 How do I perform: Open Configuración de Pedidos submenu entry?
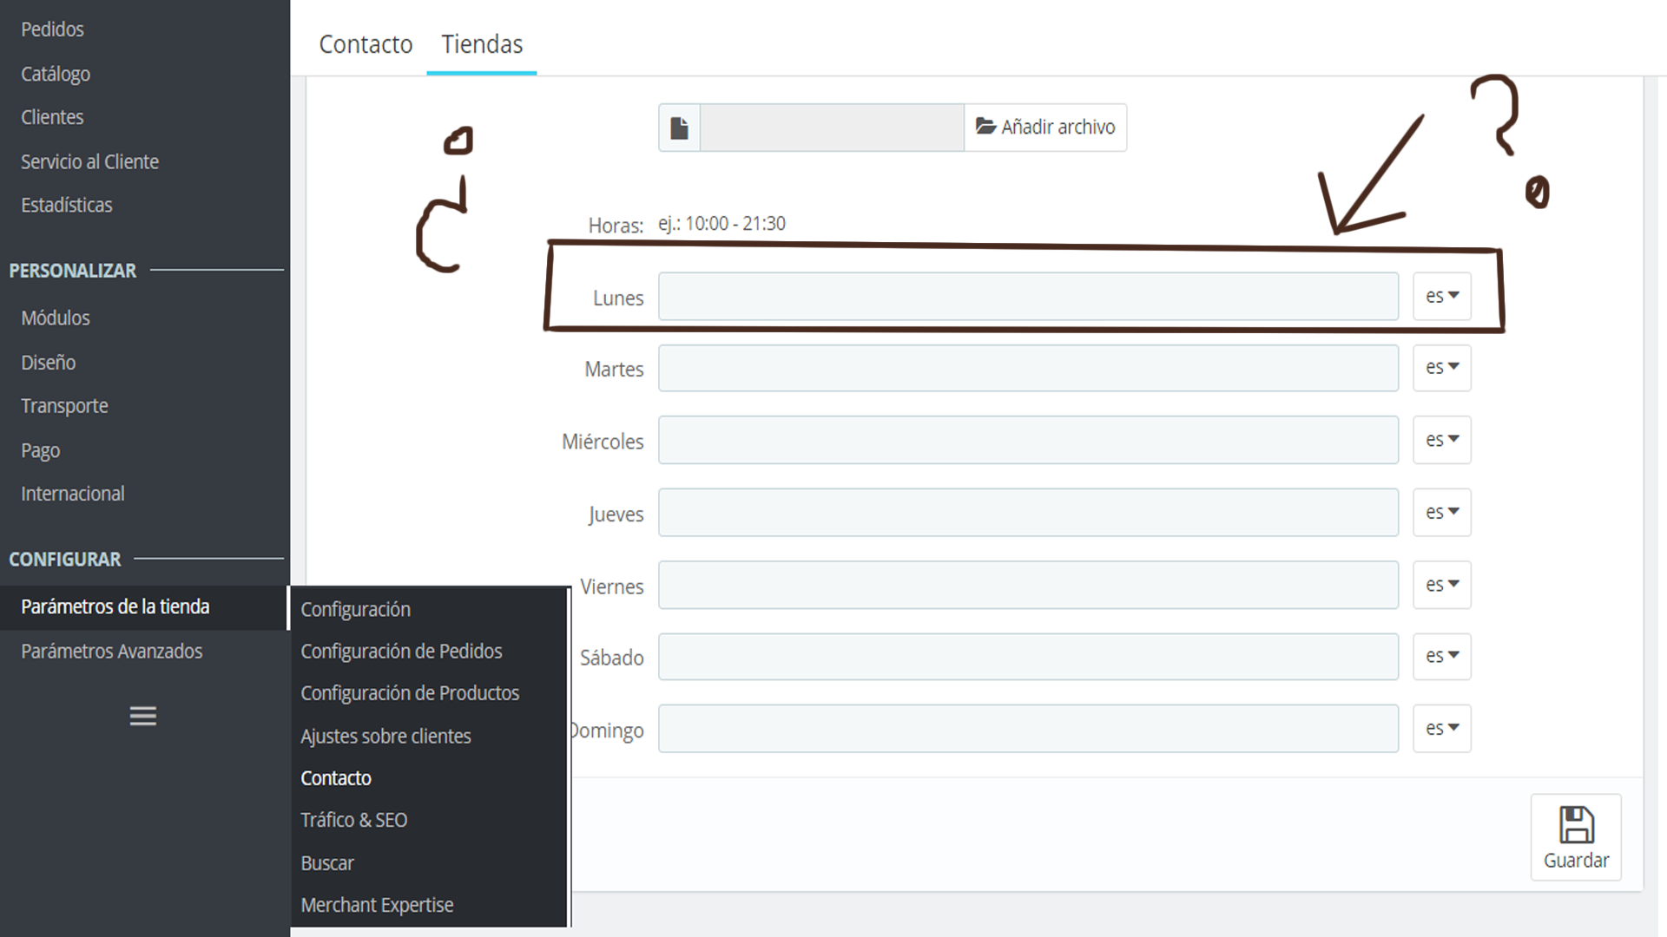click(x=401, y=651)
